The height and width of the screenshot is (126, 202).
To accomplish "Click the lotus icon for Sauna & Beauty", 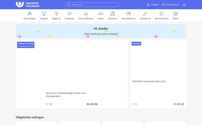I will pyautogui.click(x=86, y=14).
